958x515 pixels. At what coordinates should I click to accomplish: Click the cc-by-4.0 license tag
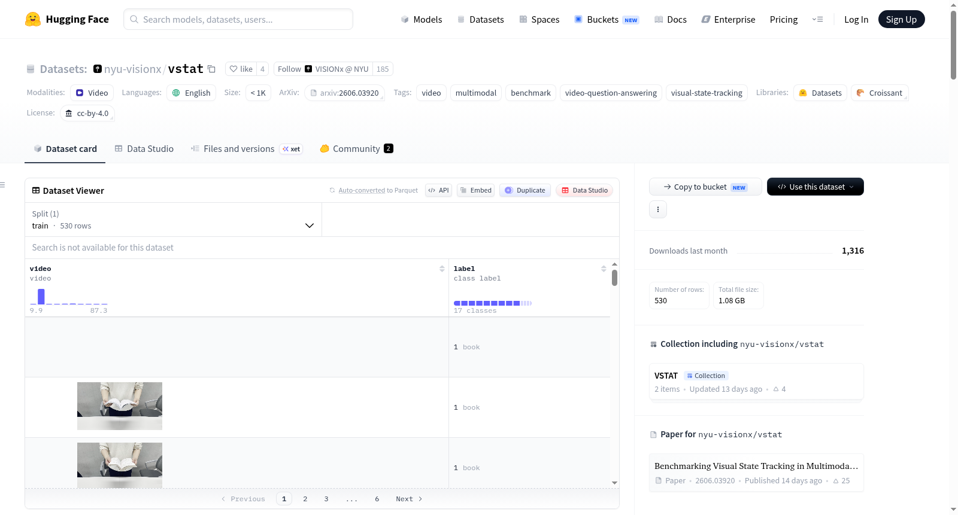[87, 113]
